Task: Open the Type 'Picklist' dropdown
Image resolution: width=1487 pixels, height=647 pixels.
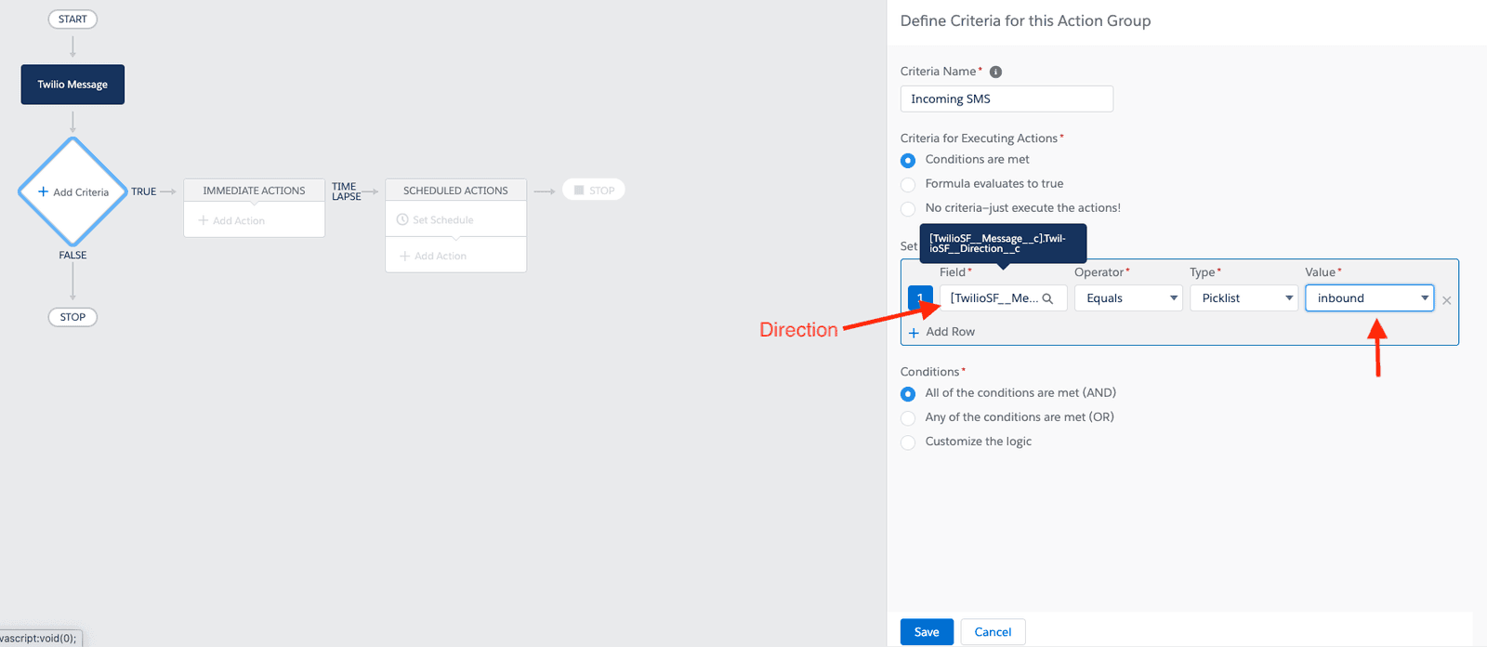Action: [x=1244, y=298]
